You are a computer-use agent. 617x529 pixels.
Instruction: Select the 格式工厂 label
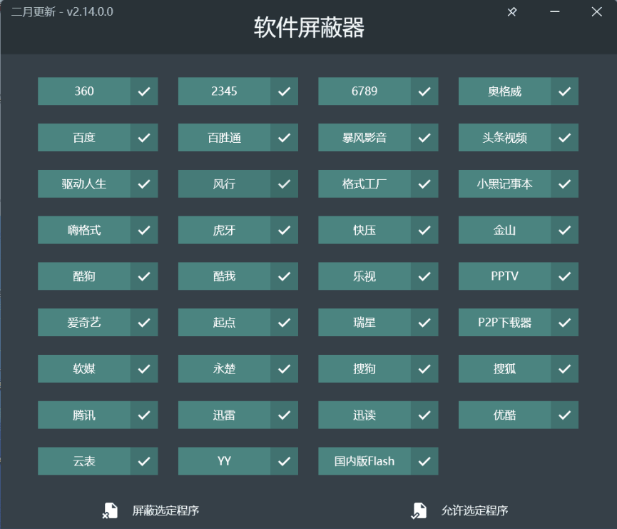(x=365, y=183)
